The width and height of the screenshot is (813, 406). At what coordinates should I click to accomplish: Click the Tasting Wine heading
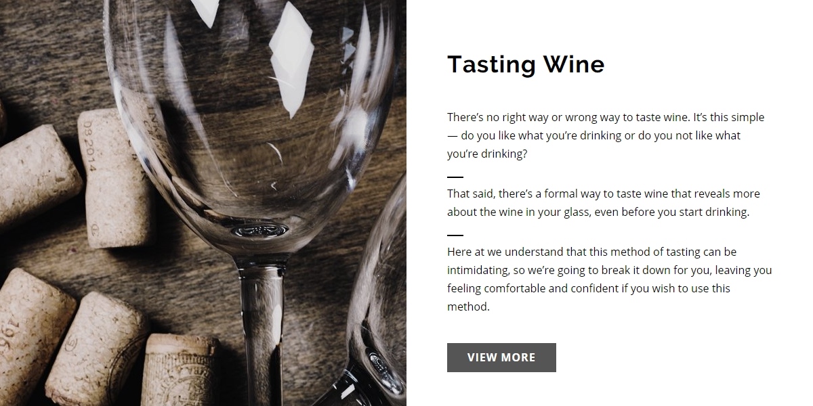coord(526,64)
